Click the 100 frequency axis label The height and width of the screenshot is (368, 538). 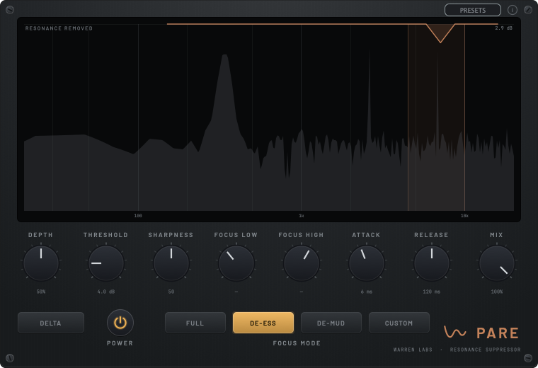(x=138, y=216)
